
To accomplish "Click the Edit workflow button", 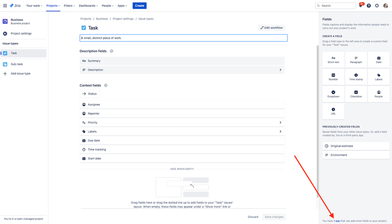I will tap(271, 28).
